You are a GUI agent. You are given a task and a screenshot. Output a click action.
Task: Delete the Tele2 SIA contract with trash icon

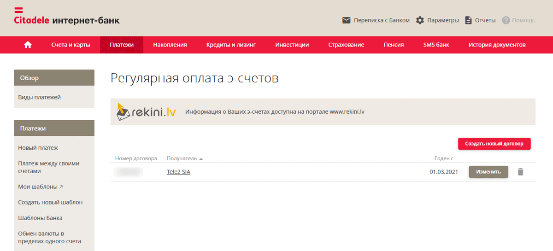click(x=520, y=172)
